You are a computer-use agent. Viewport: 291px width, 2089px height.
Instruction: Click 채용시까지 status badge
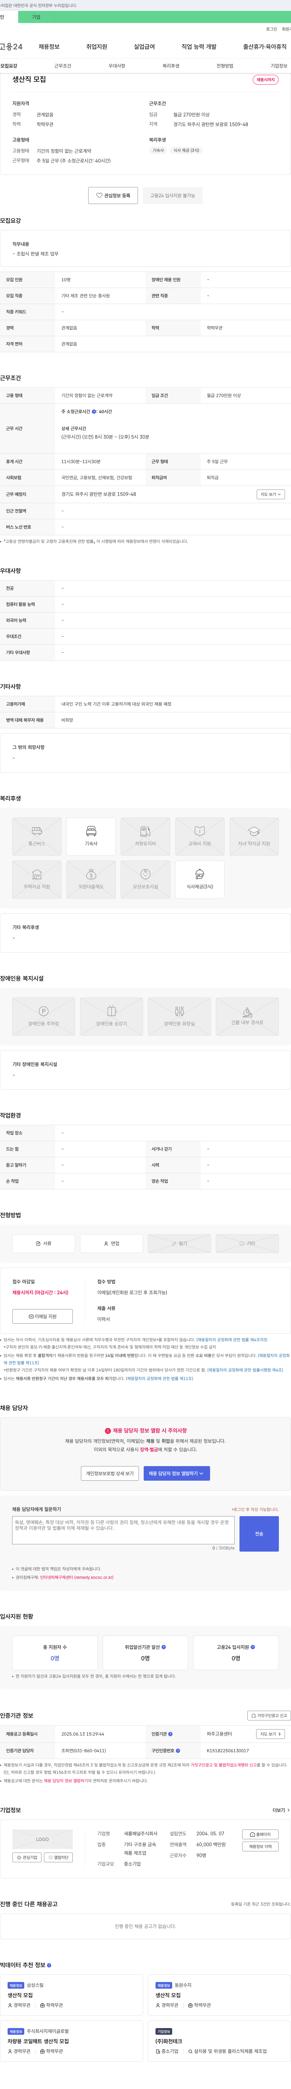(265, 79)
